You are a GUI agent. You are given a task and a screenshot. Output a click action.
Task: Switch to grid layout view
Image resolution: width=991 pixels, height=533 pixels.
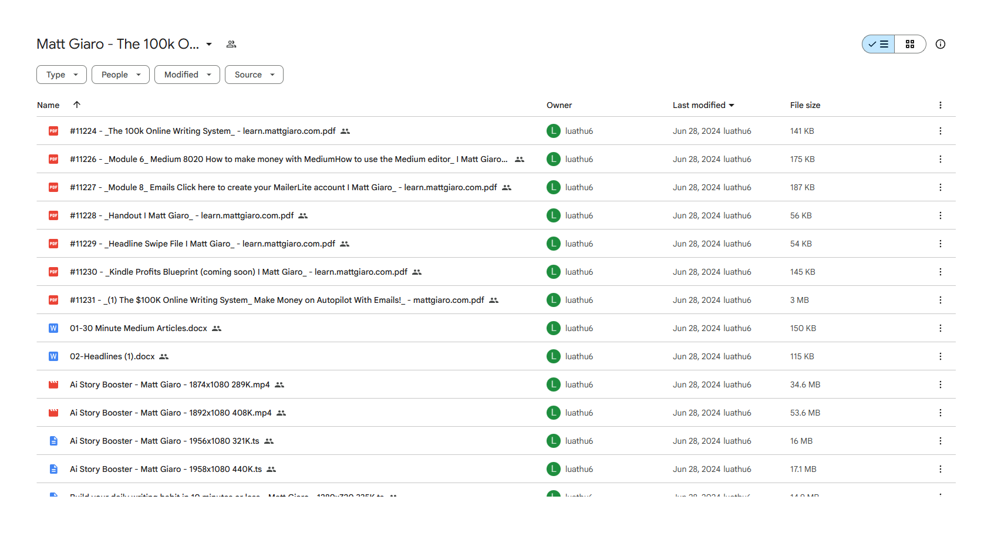pyautogui.click(x=910, y=44)
